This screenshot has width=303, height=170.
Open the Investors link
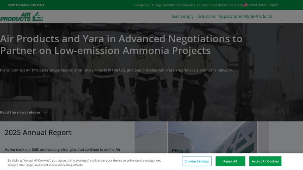218,5
